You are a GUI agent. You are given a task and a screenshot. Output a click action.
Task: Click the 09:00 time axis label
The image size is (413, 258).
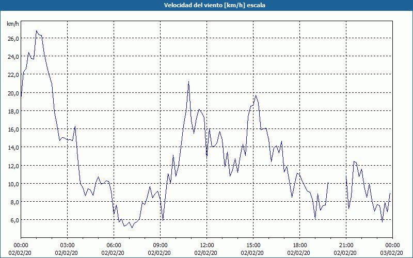coord(161,246)
